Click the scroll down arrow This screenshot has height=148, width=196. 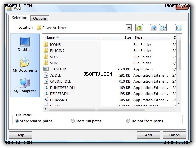pyautogui.click(x=179, y=104)
